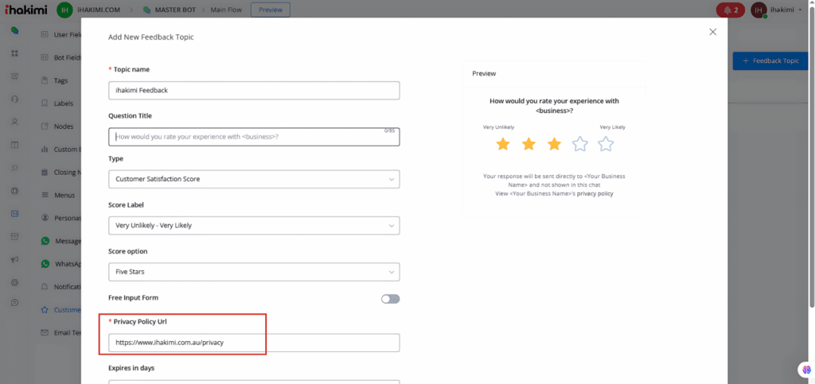Click the Preview button in the header
The image size is (815, 384).
(271, 10)
